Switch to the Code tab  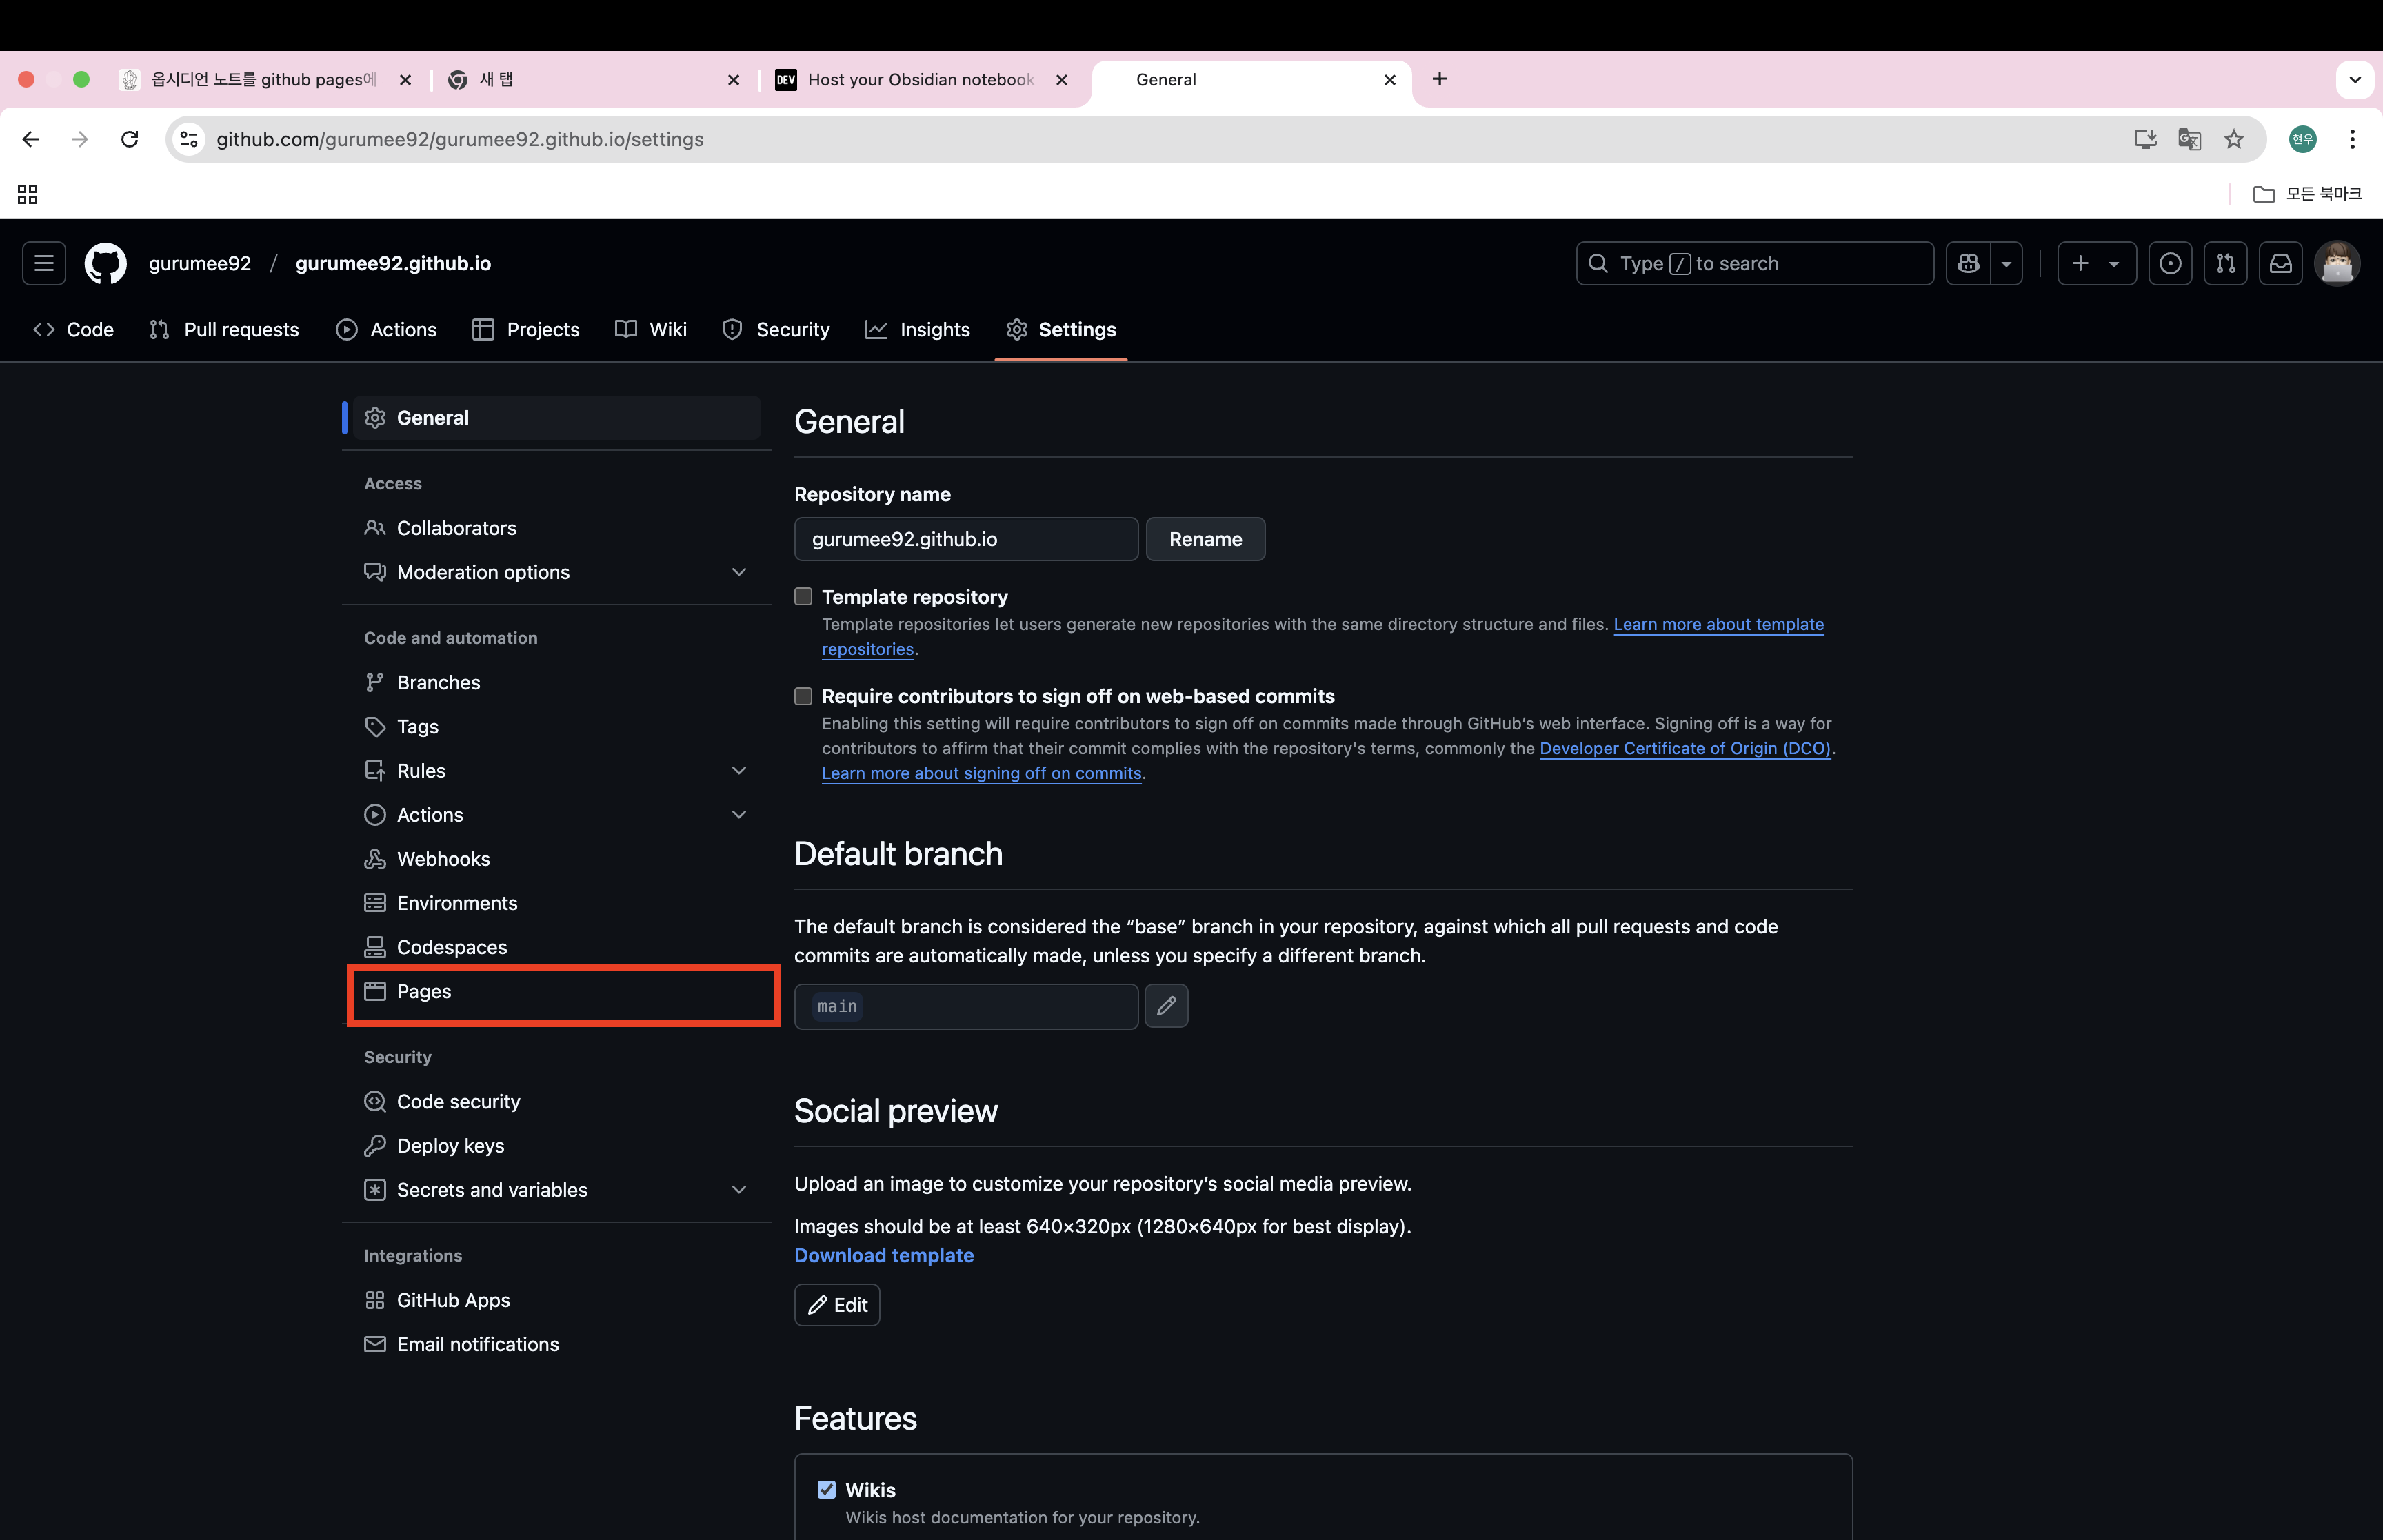[73, 329]
